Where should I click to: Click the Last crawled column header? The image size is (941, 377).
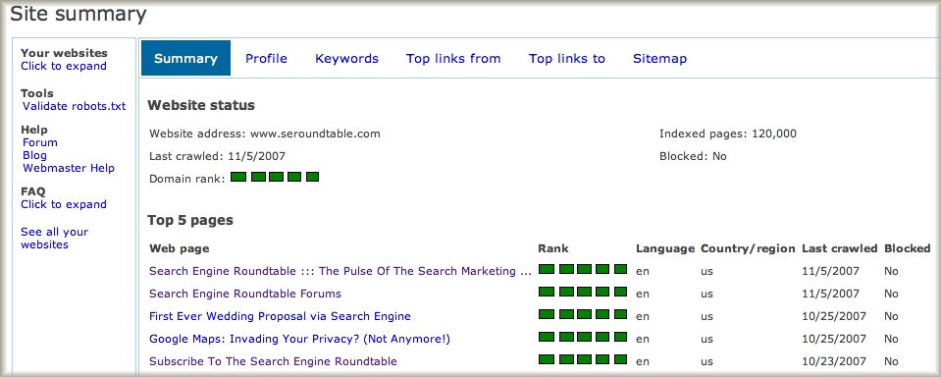[x=840, y=248]
